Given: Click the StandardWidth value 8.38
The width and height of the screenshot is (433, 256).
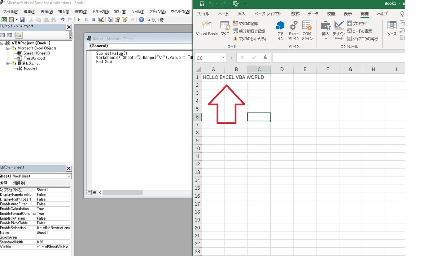Looking at the screenshot, I should (x=53, y=242).
